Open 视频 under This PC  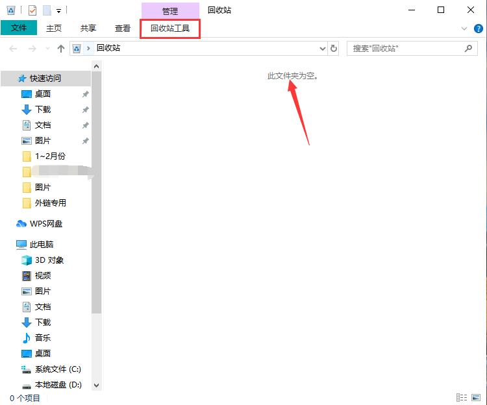pos(43,276)
